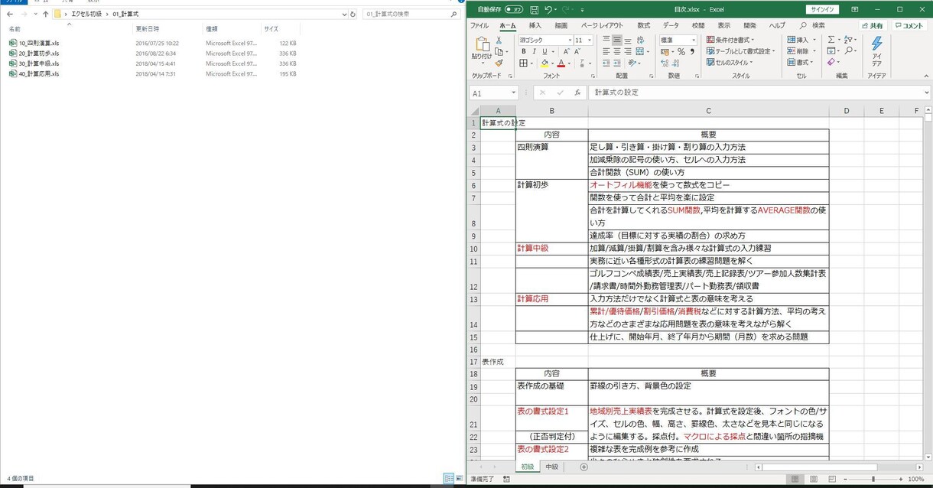Viewport: 933px width, 488px height.
Task: Click the increase decimal icon
Action: point(665,63)
